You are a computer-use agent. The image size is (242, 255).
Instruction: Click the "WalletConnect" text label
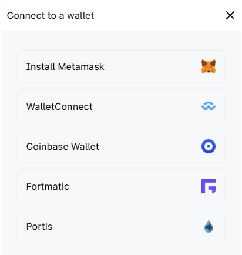(59, 107)
